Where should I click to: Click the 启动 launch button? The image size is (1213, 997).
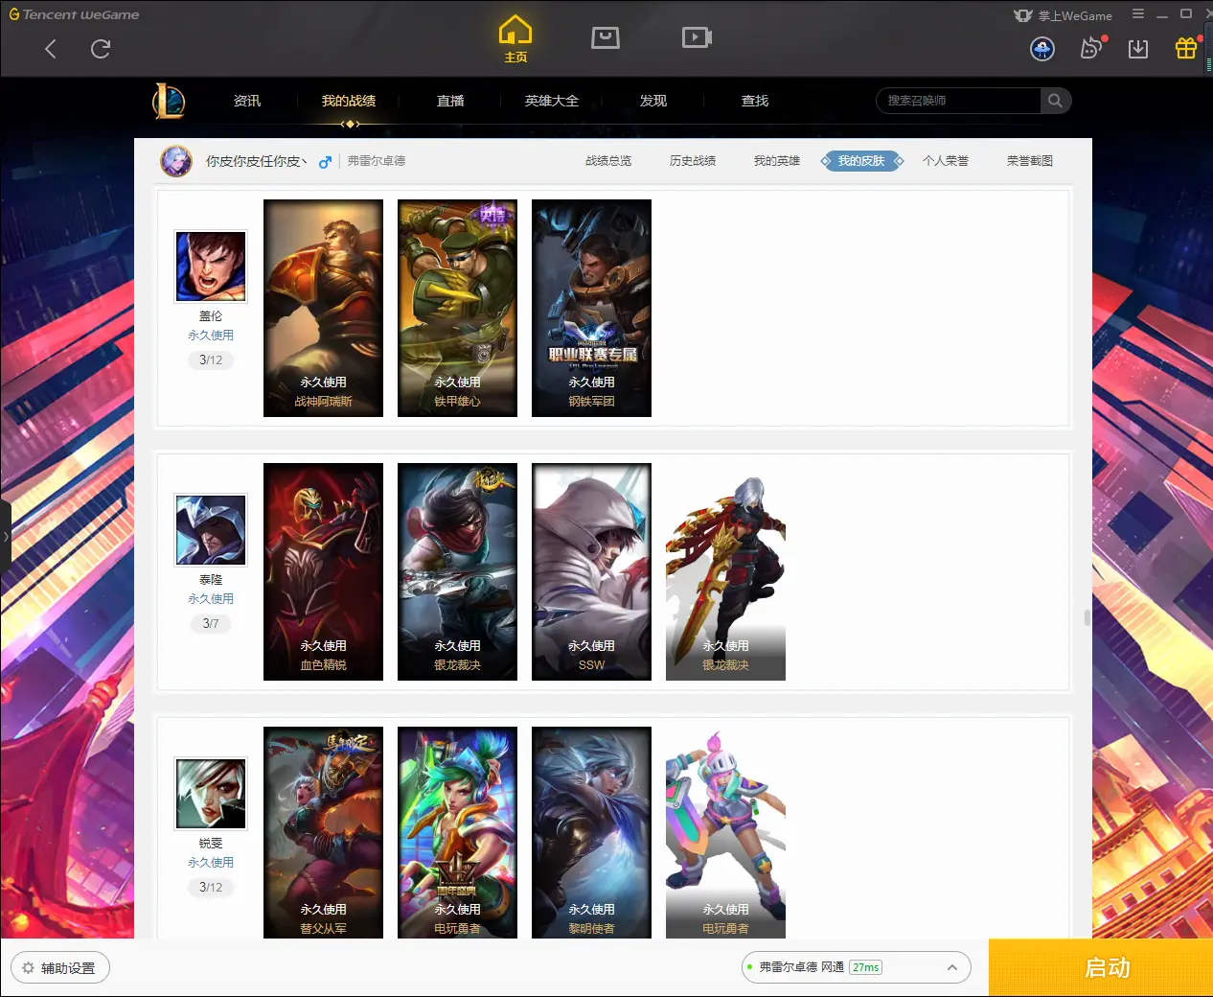(x=1101, y=967)
